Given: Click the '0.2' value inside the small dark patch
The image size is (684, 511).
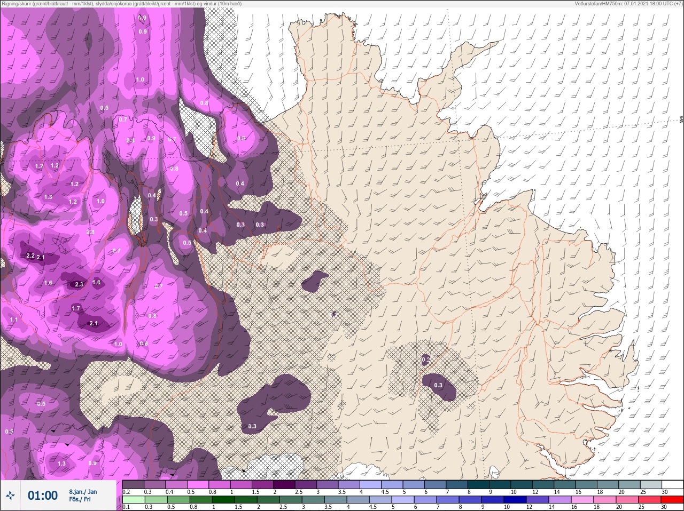Looking at the screenshot, I should point(426,360).
